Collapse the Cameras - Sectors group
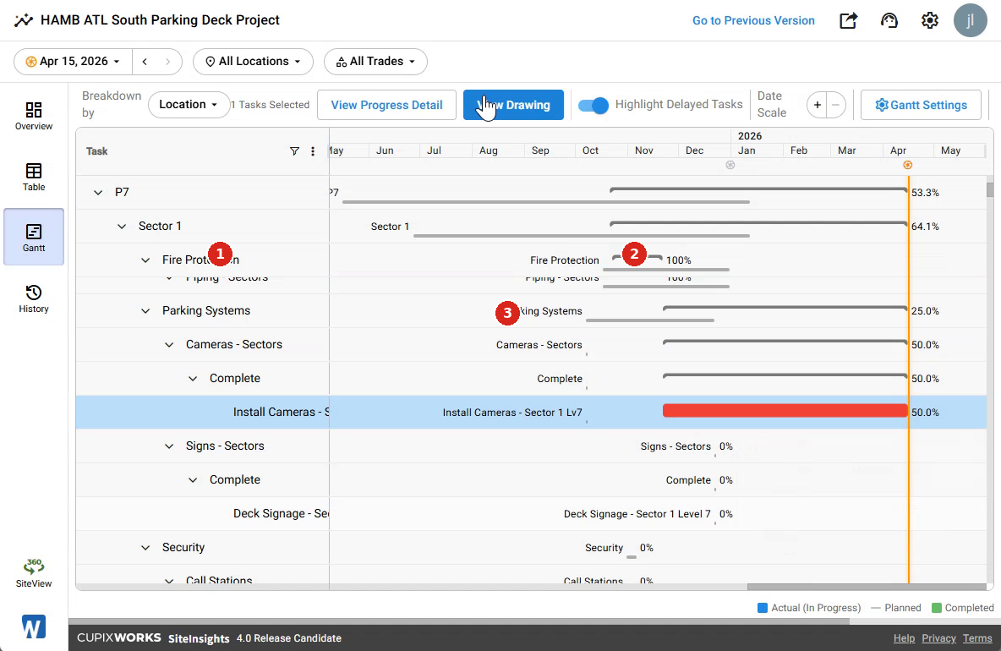The height and width of the screenshot is (651, 1001). tap(168, 345)
